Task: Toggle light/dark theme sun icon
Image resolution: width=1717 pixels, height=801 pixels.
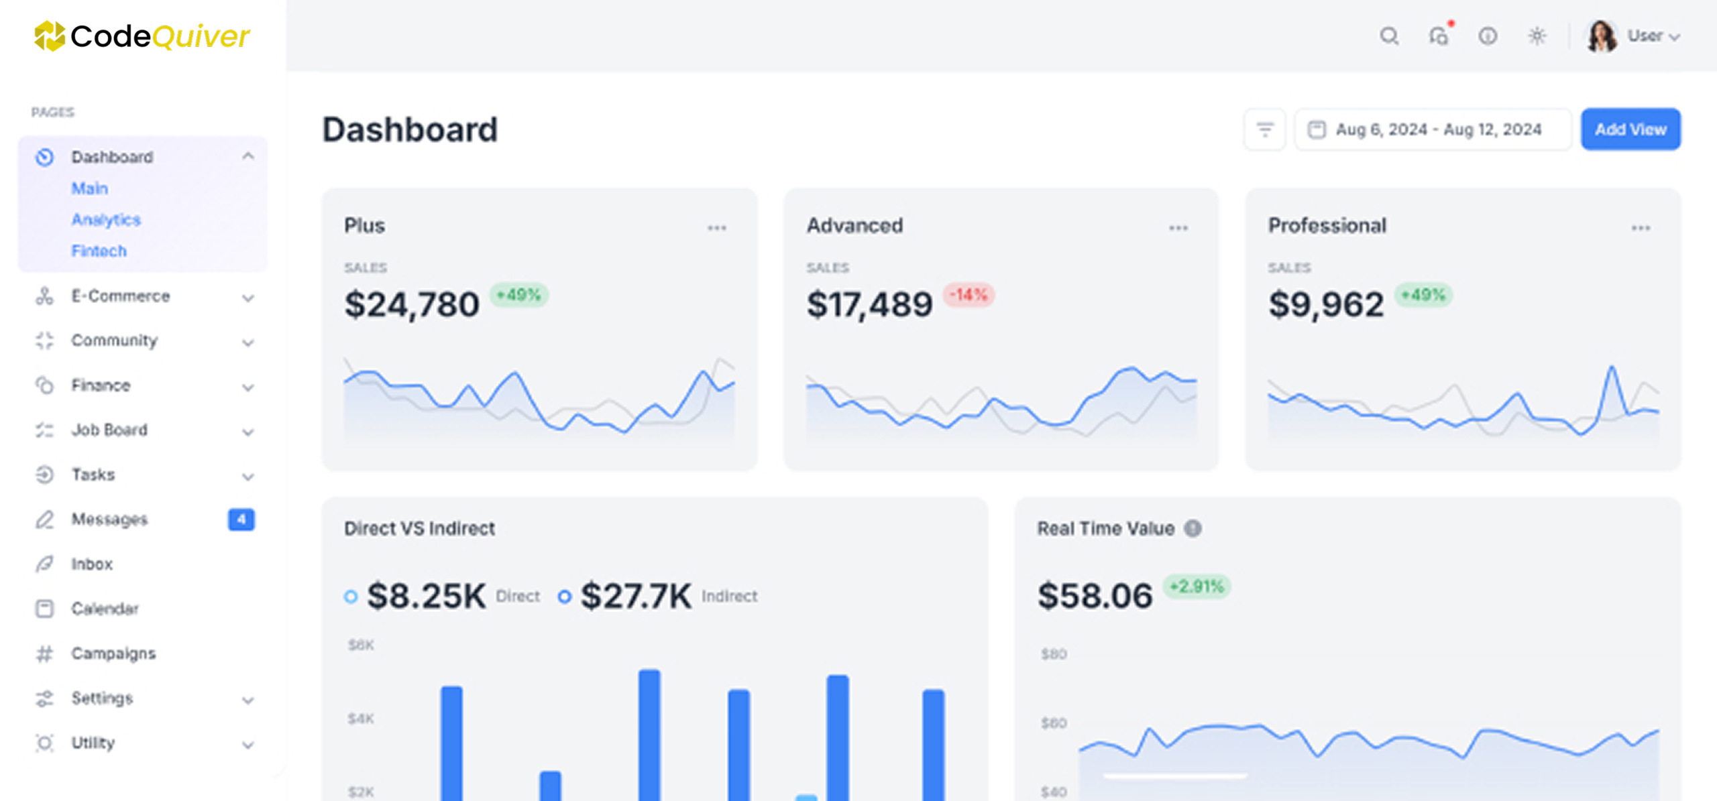Action: [x=1537, y=36]
